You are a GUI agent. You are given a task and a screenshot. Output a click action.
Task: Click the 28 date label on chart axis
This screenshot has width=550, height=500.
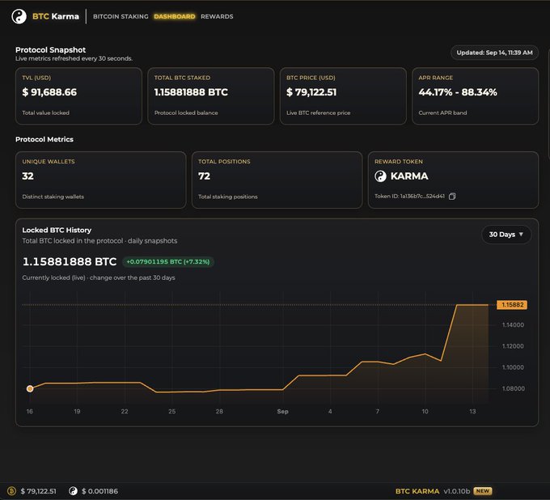click(219, 411)
